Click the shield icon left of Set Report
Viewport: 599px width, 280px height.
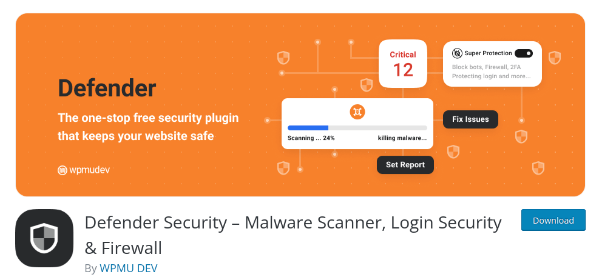[283, 168]
